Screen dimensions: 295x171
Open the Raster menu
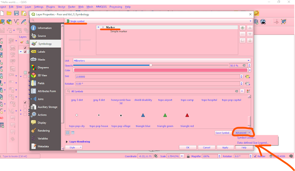coord(72,7)
